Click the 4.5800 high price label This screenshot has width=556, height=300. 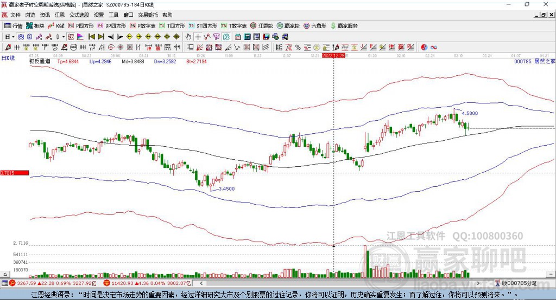470,113
